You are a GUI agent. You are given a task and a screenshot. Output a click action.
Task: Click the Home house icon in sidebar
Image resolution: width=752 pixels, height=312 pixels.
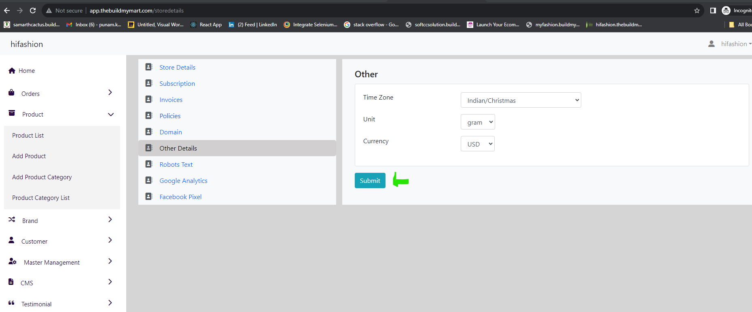coord(12,70)
